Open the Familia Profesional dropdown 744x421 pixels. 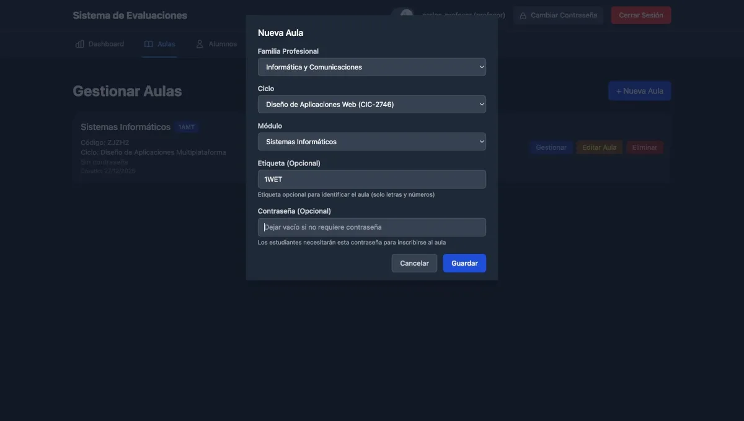tap(372, 66)
